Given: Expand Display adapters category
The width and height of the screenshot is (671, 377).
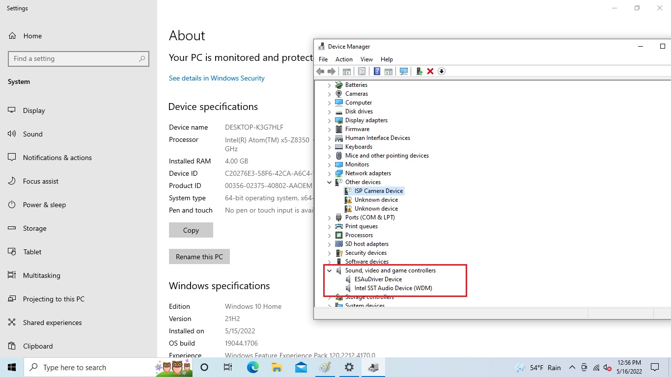Looking at the screenshot, I should pyautogui.click(x=330, y=120).
